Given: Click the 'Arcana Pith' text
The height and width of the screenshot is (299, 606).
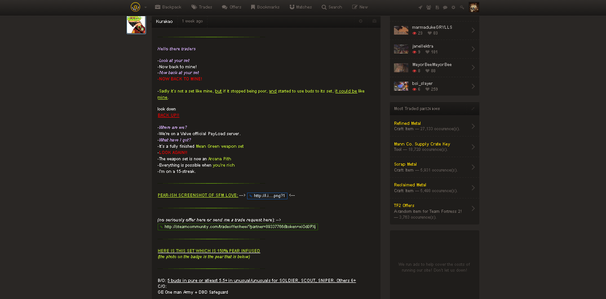Looking at the screenshot, I should pyautogui.click(x=220, y=159).
